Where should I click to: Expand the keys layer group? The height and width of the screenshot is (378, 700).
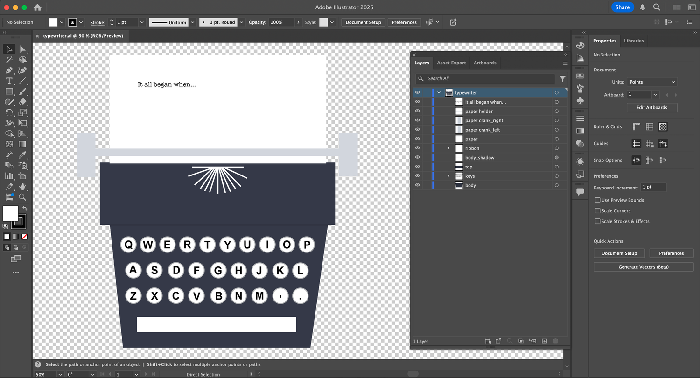tap(448, 176)
